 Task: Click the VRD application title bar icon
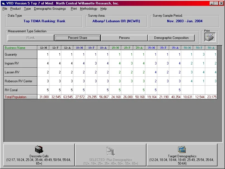click(x=3, y=3)
